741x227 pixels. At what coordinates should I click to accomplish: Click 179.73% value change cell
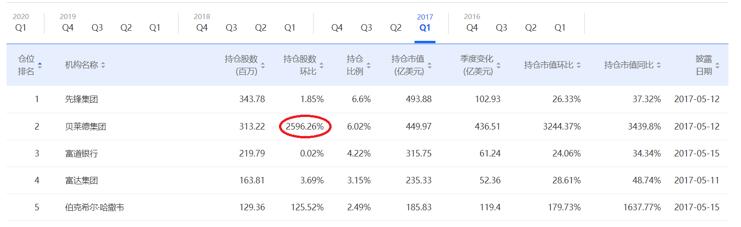564,208
